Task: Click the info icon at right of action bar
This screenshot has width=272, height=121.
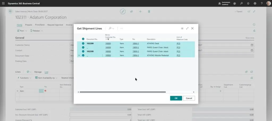Action: pos(254,25)
